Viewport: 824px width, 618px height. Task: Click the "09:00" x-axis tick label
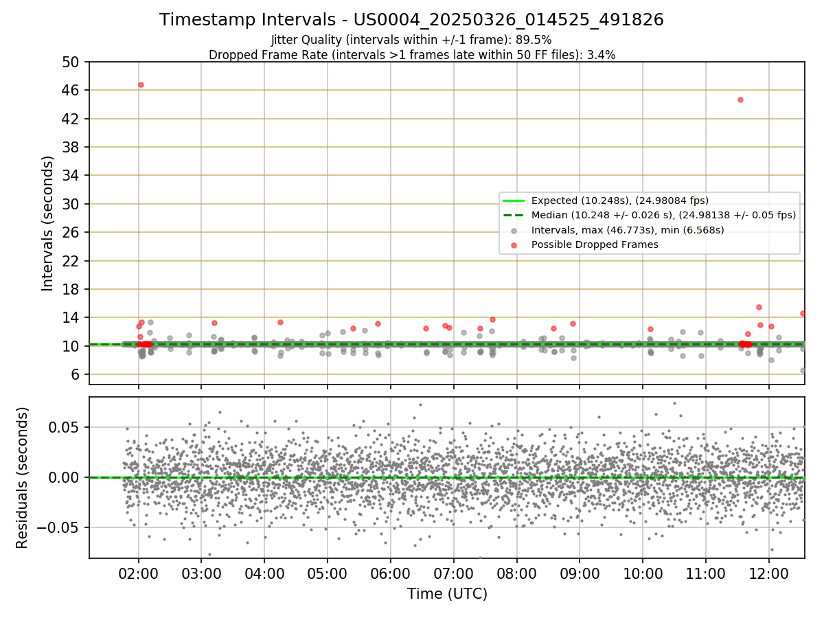point(580,573)
